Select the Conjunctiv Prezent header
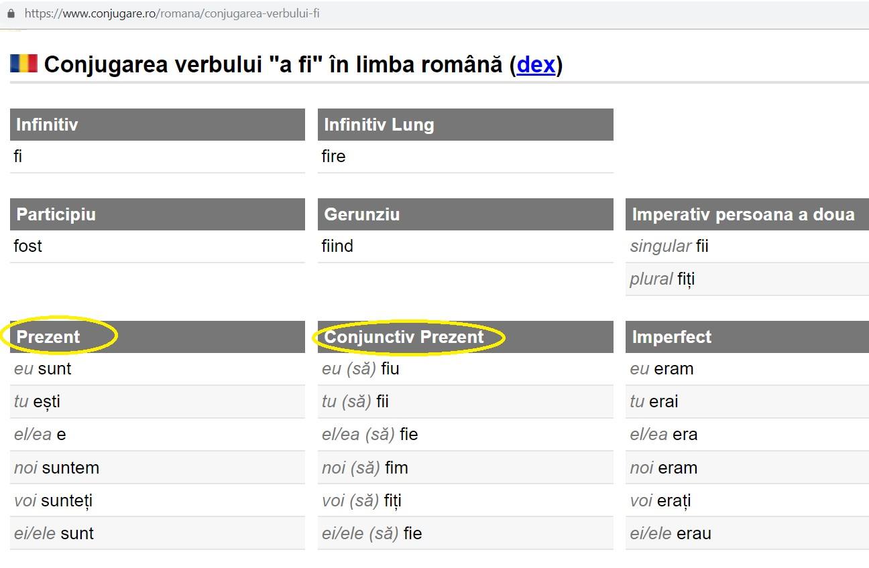 (x=465, y=337)
